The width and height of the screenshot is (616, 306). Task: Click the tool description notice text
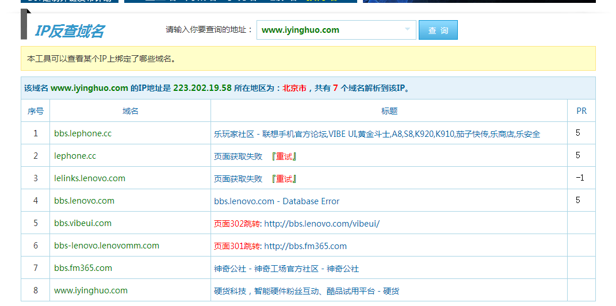[101, 59]
